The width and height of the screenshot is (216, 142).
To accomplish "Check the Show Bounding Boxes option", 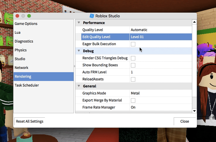I will (x=133, y=65).
